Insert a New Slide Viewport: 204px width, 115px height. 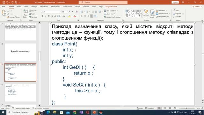click(x=25, y=14)
